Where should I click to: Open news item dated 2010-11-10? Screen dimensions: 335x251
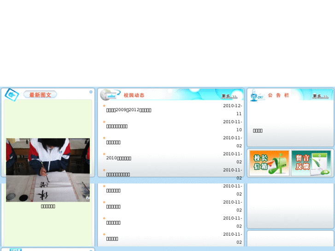[117, 126]
